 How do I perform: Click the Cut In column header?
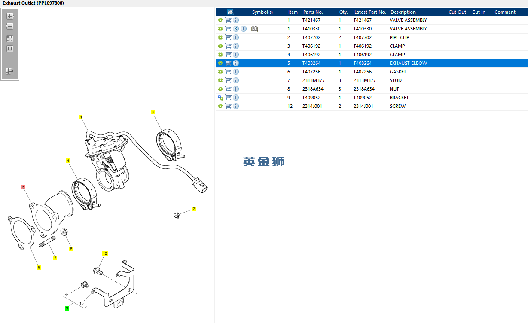(481, 12)
